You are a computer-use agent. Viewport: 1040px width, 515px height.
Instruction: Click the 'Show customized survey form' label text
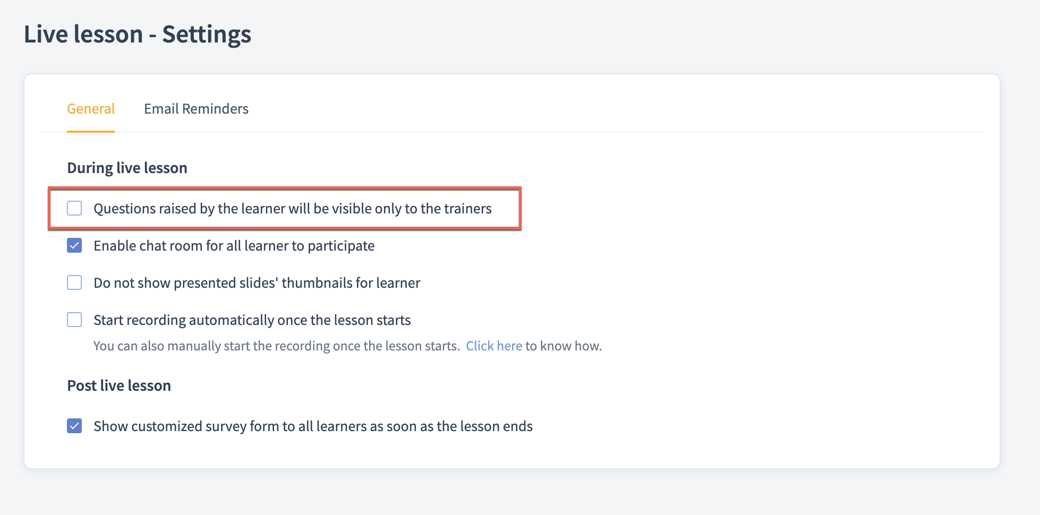(x=313, y=426)
